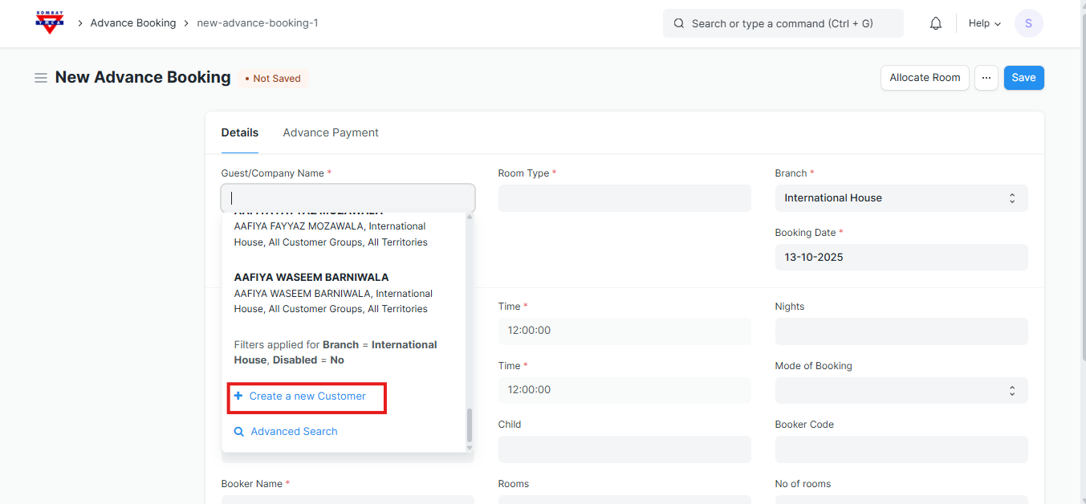
Task: Go to Advance Booking breadcrumb
Action: tap(132, 23)
